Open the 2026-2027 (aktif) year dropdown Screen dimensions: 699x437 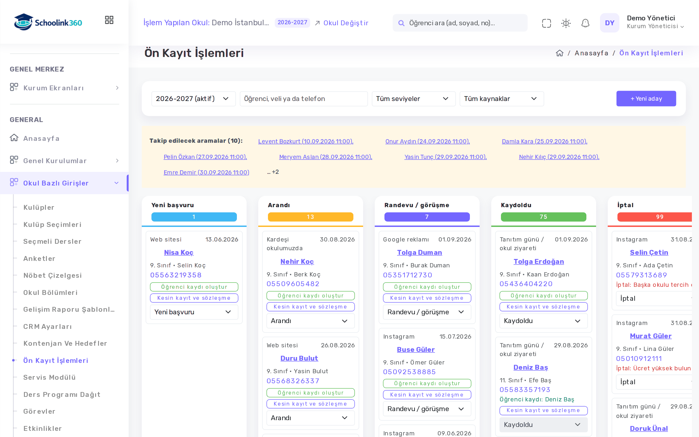(193, 99)
